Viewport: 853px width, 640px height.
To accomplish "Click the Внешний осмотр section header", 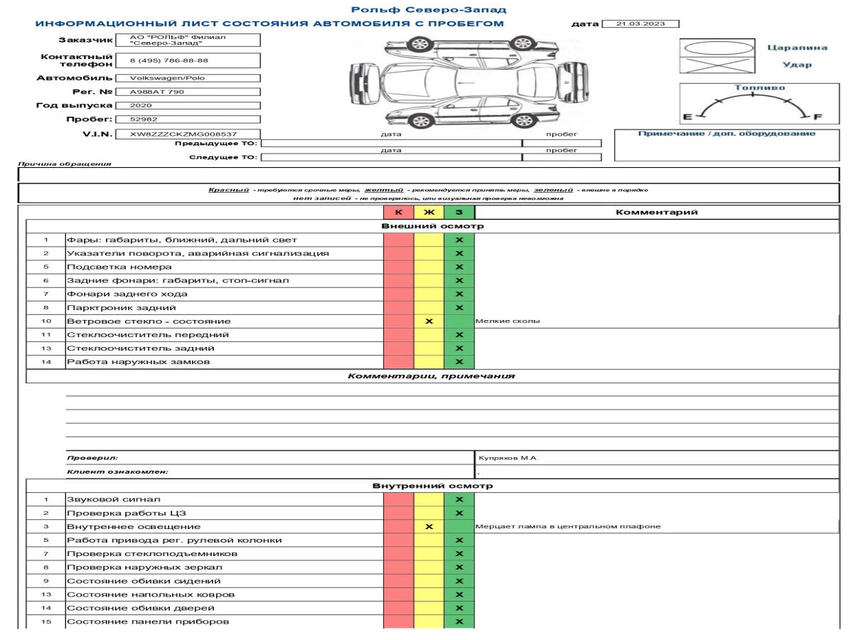I will click(432, 226).
